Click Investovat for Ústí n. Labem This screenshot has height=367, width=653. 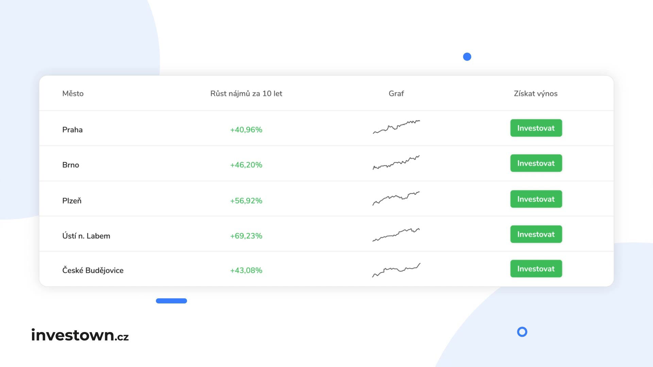click(x=536, y=234)
